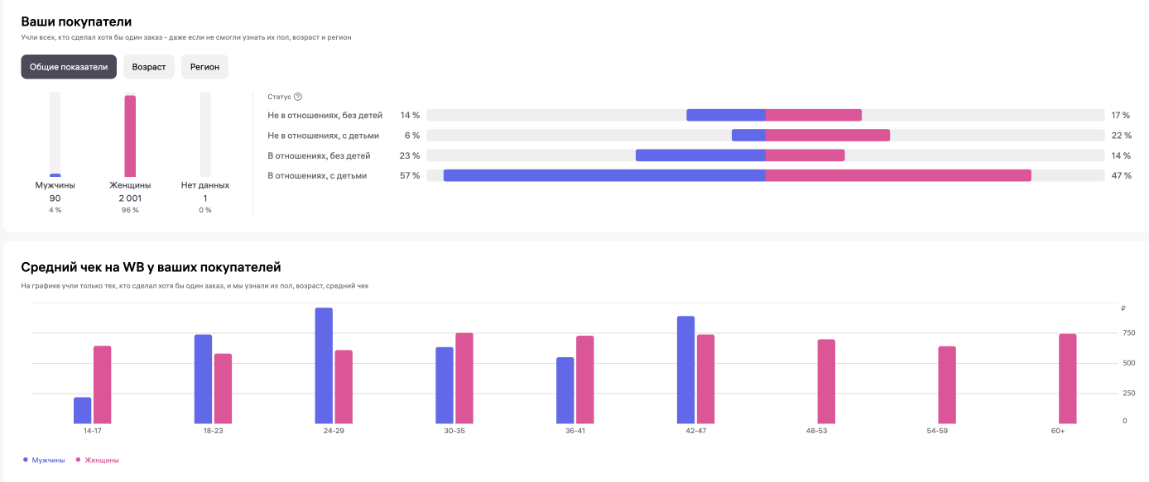Click blue bar for В отношениях, с детьми
The image size is (1149, 482).
(604, 175)
